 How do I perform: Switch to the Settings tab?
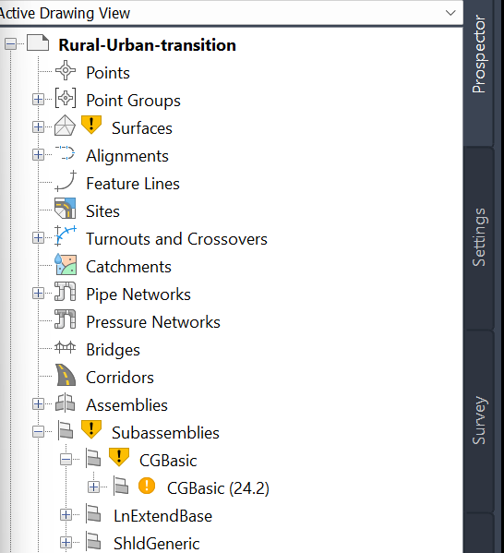click(479, 237)
